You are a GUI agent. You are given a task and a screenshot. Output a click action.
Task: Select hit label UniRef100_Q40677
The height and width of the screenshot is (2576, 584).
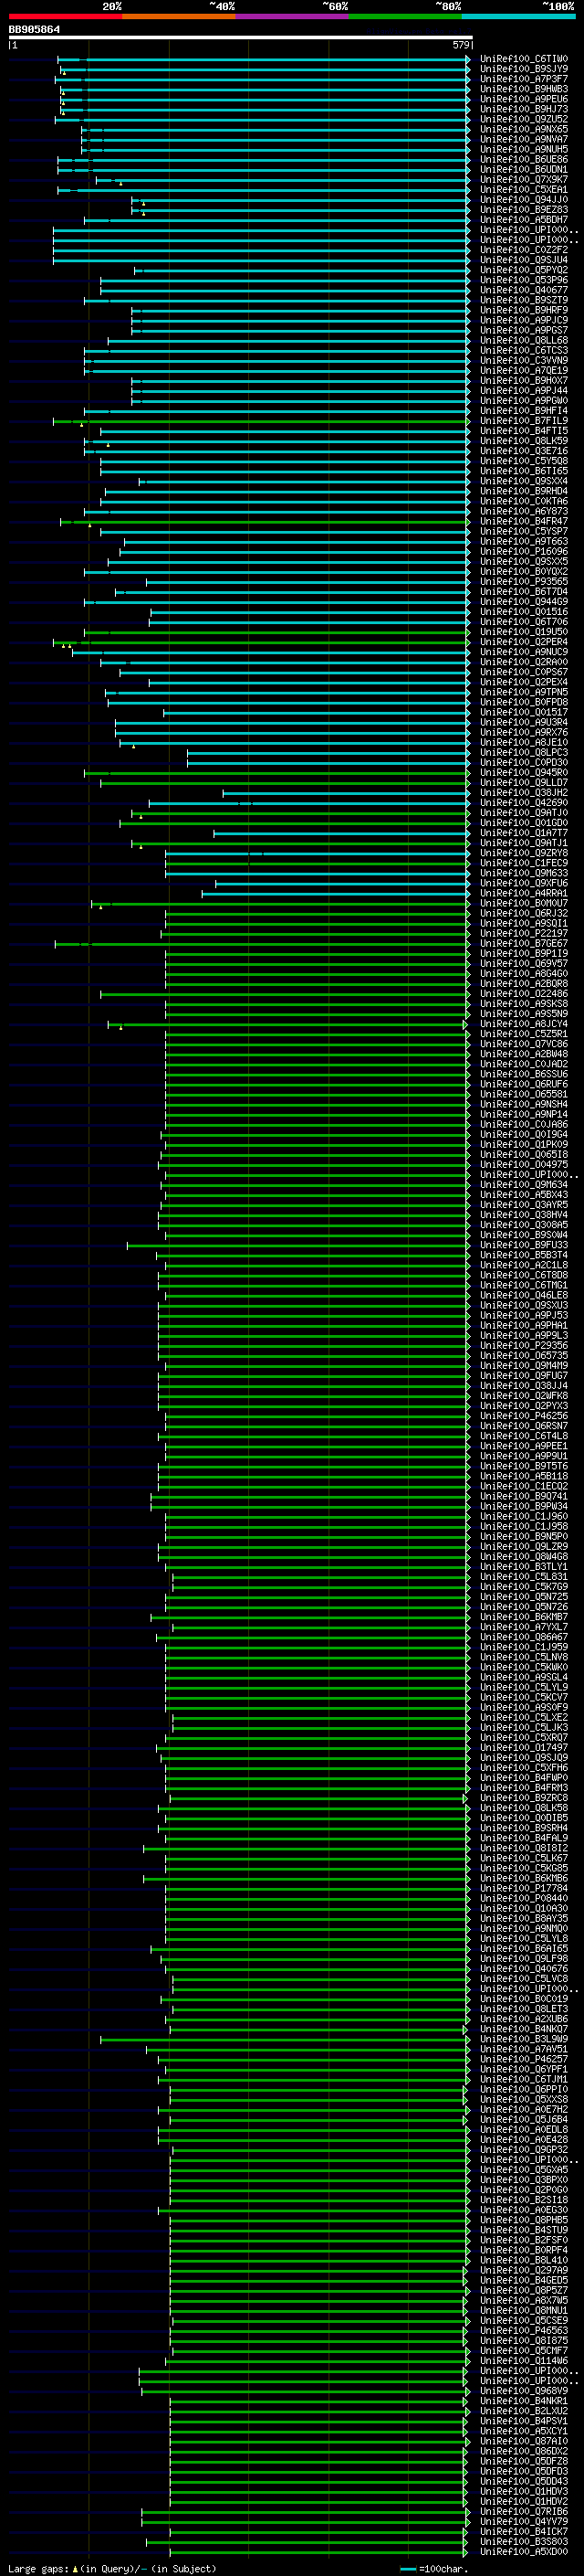(524, 290)
